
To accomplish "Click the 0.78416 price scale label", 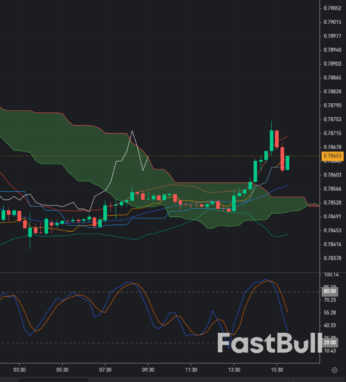I will 332,244.
